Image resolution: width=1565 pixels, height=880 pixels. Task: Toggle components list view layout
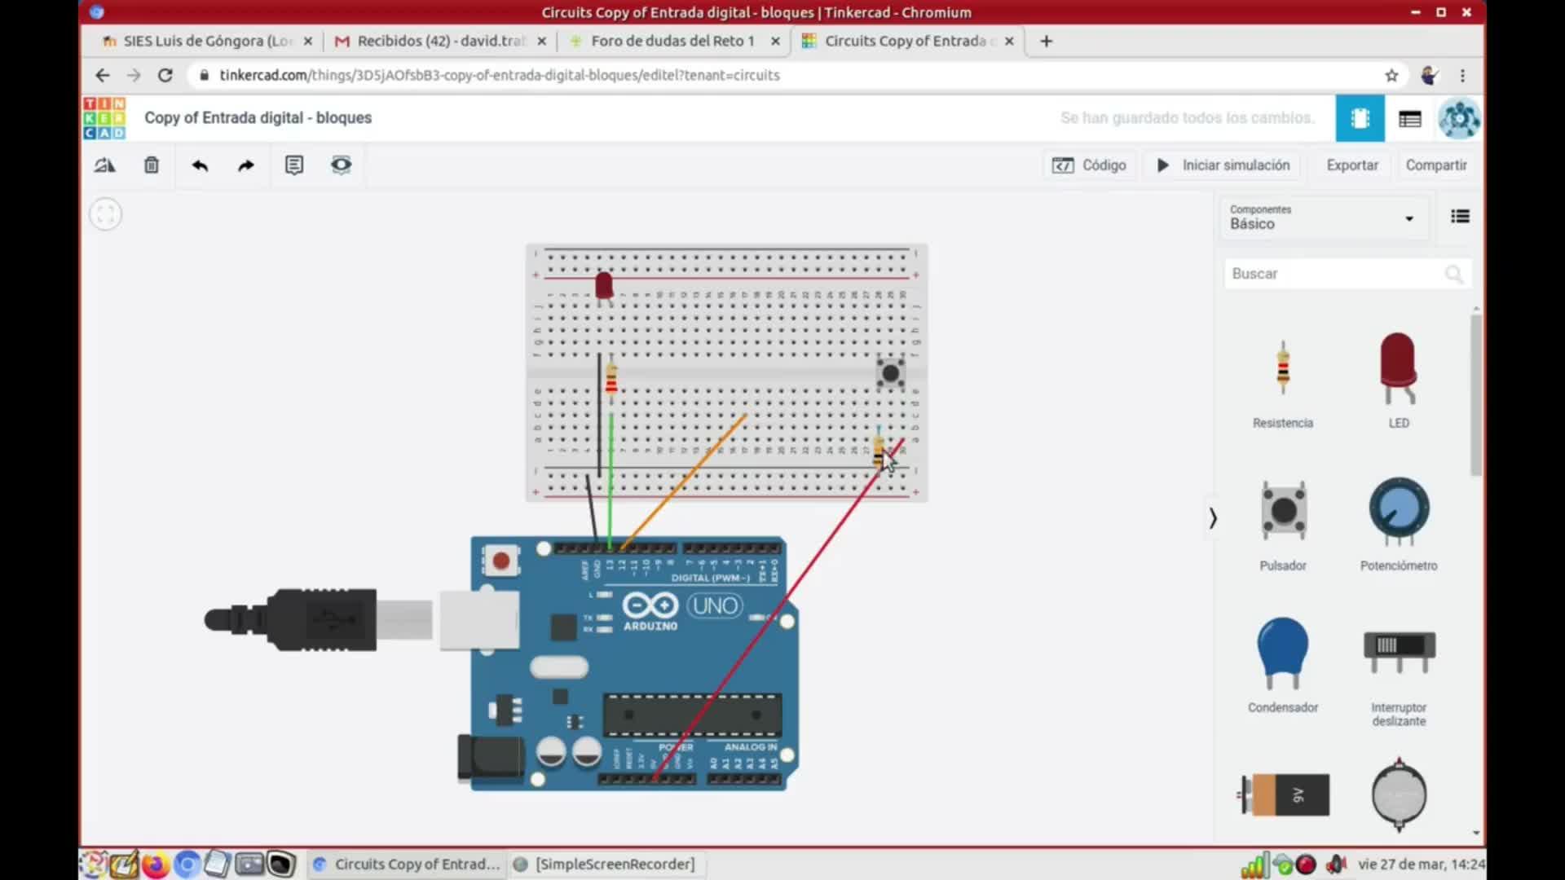[x=1460, y=217]
